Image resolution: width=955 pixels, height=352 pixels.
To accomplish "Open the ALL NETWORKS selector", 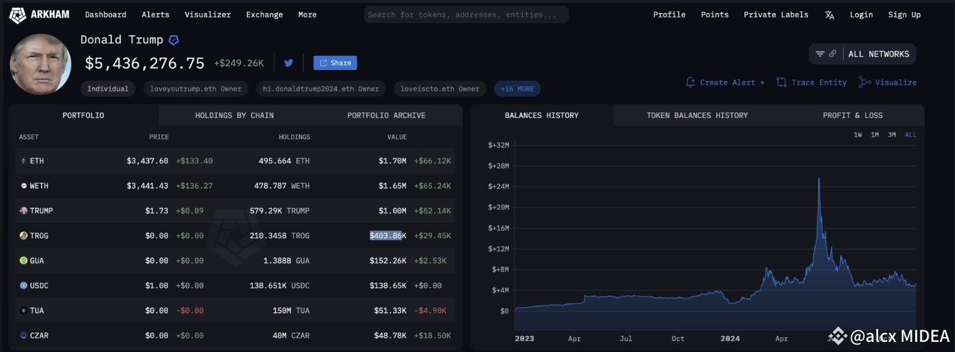I will click(863, 54).
